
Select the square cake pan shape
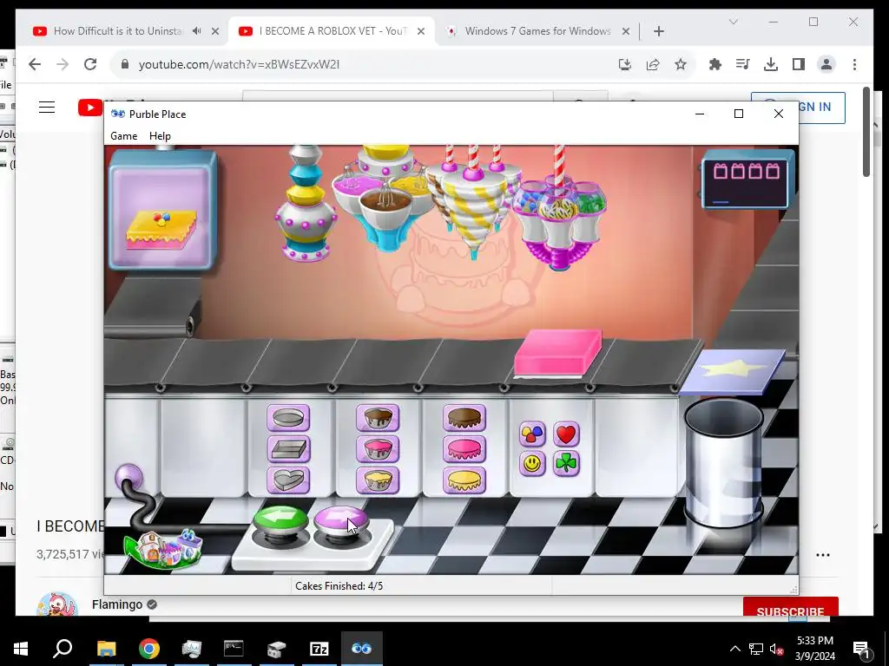288,449
